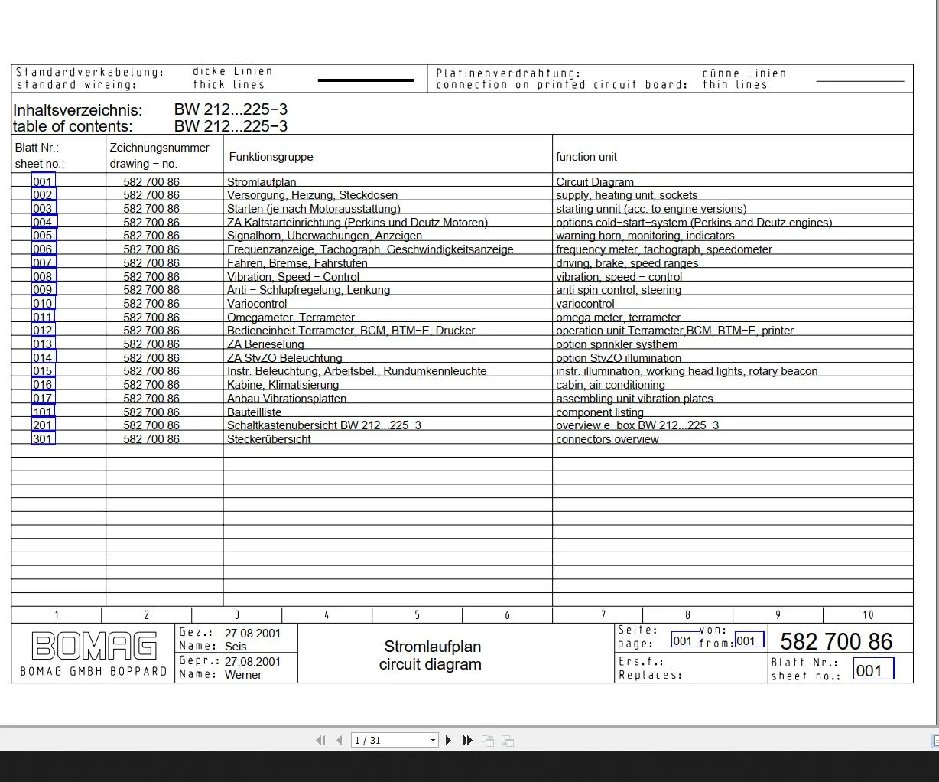
Task: Open the page number dropdown arrow
Action: (433, 740)
